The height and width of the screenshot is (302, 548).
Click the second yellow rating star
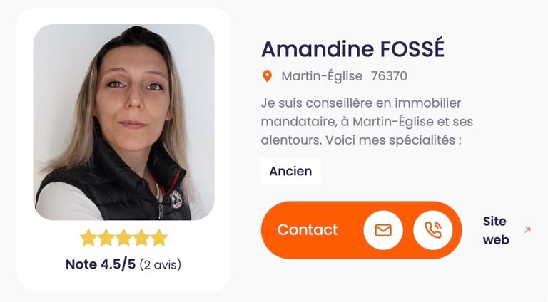pos(106,238)
